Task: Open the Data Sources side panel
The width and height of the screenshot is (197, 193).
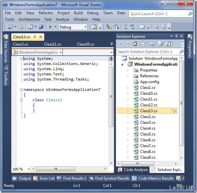Action: [6, 49]
